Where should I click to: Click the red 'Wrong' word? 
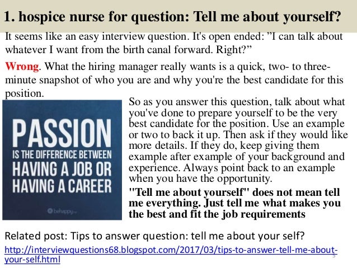click(22, 66)
